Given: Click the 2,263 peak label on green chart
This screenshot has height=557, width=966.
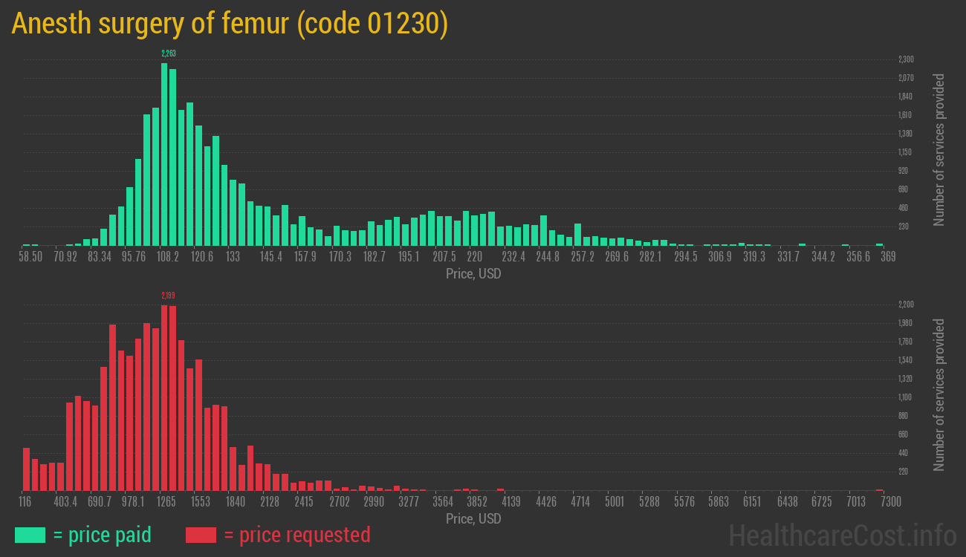Looking at the screenshot, I should pos(169,53).
